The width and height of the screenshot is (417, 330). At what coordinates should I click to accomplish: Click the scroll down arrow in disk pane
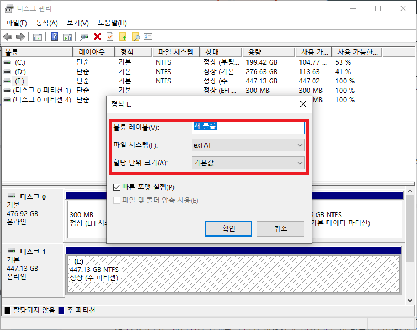[x=410, y=301]
